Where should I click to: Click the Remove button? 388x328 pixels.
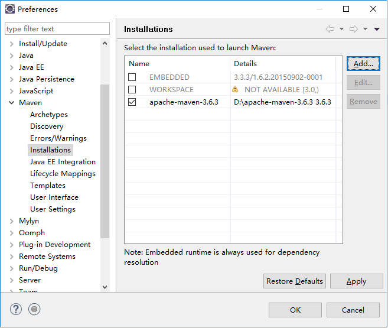(363, 102)
